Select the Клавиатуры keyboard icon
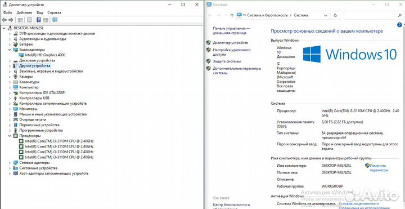405x209 pixels. coord(15,82)
